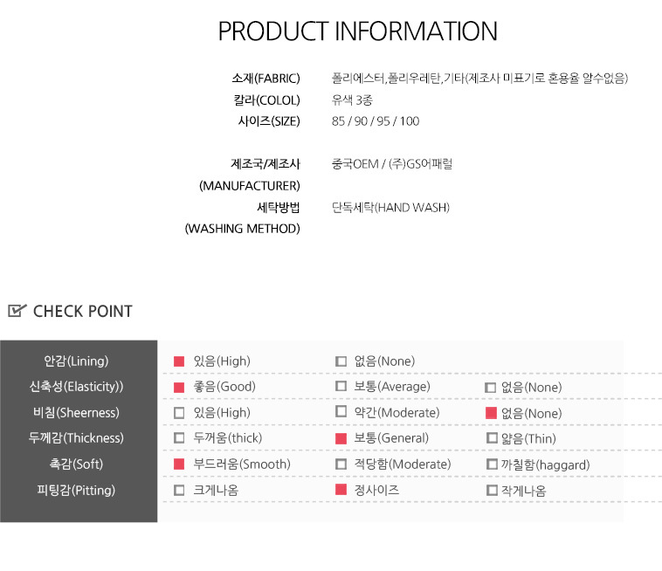662x571 pixels.
Task: Tick the 까칠함(haggard) checkbox
Action: [492, 464]
